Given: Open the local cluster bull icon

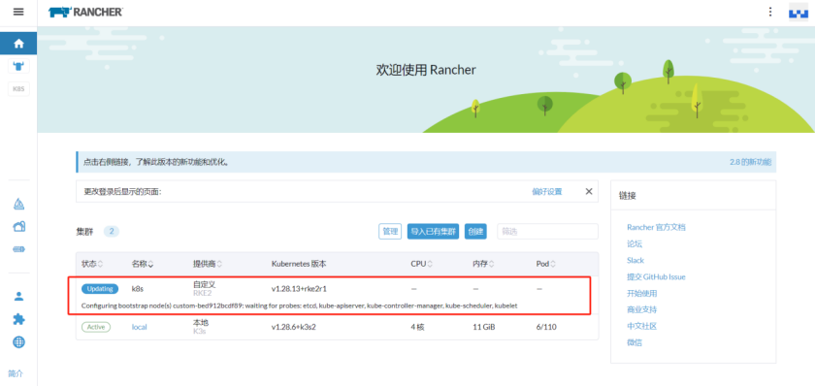Looking at the screenshot, I should coord(18,66).
